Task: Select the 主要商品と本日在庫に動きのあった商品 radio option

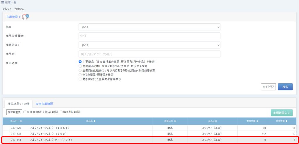Action: 80,66
